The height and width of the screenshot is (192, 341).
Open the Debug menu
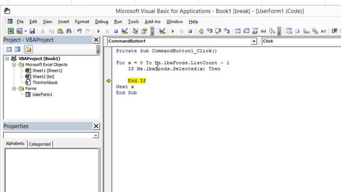click(102, 21)
